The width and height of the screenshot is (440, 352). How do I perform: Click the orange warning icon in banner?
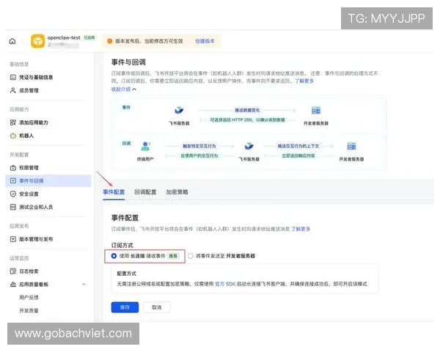coord(110,41)
